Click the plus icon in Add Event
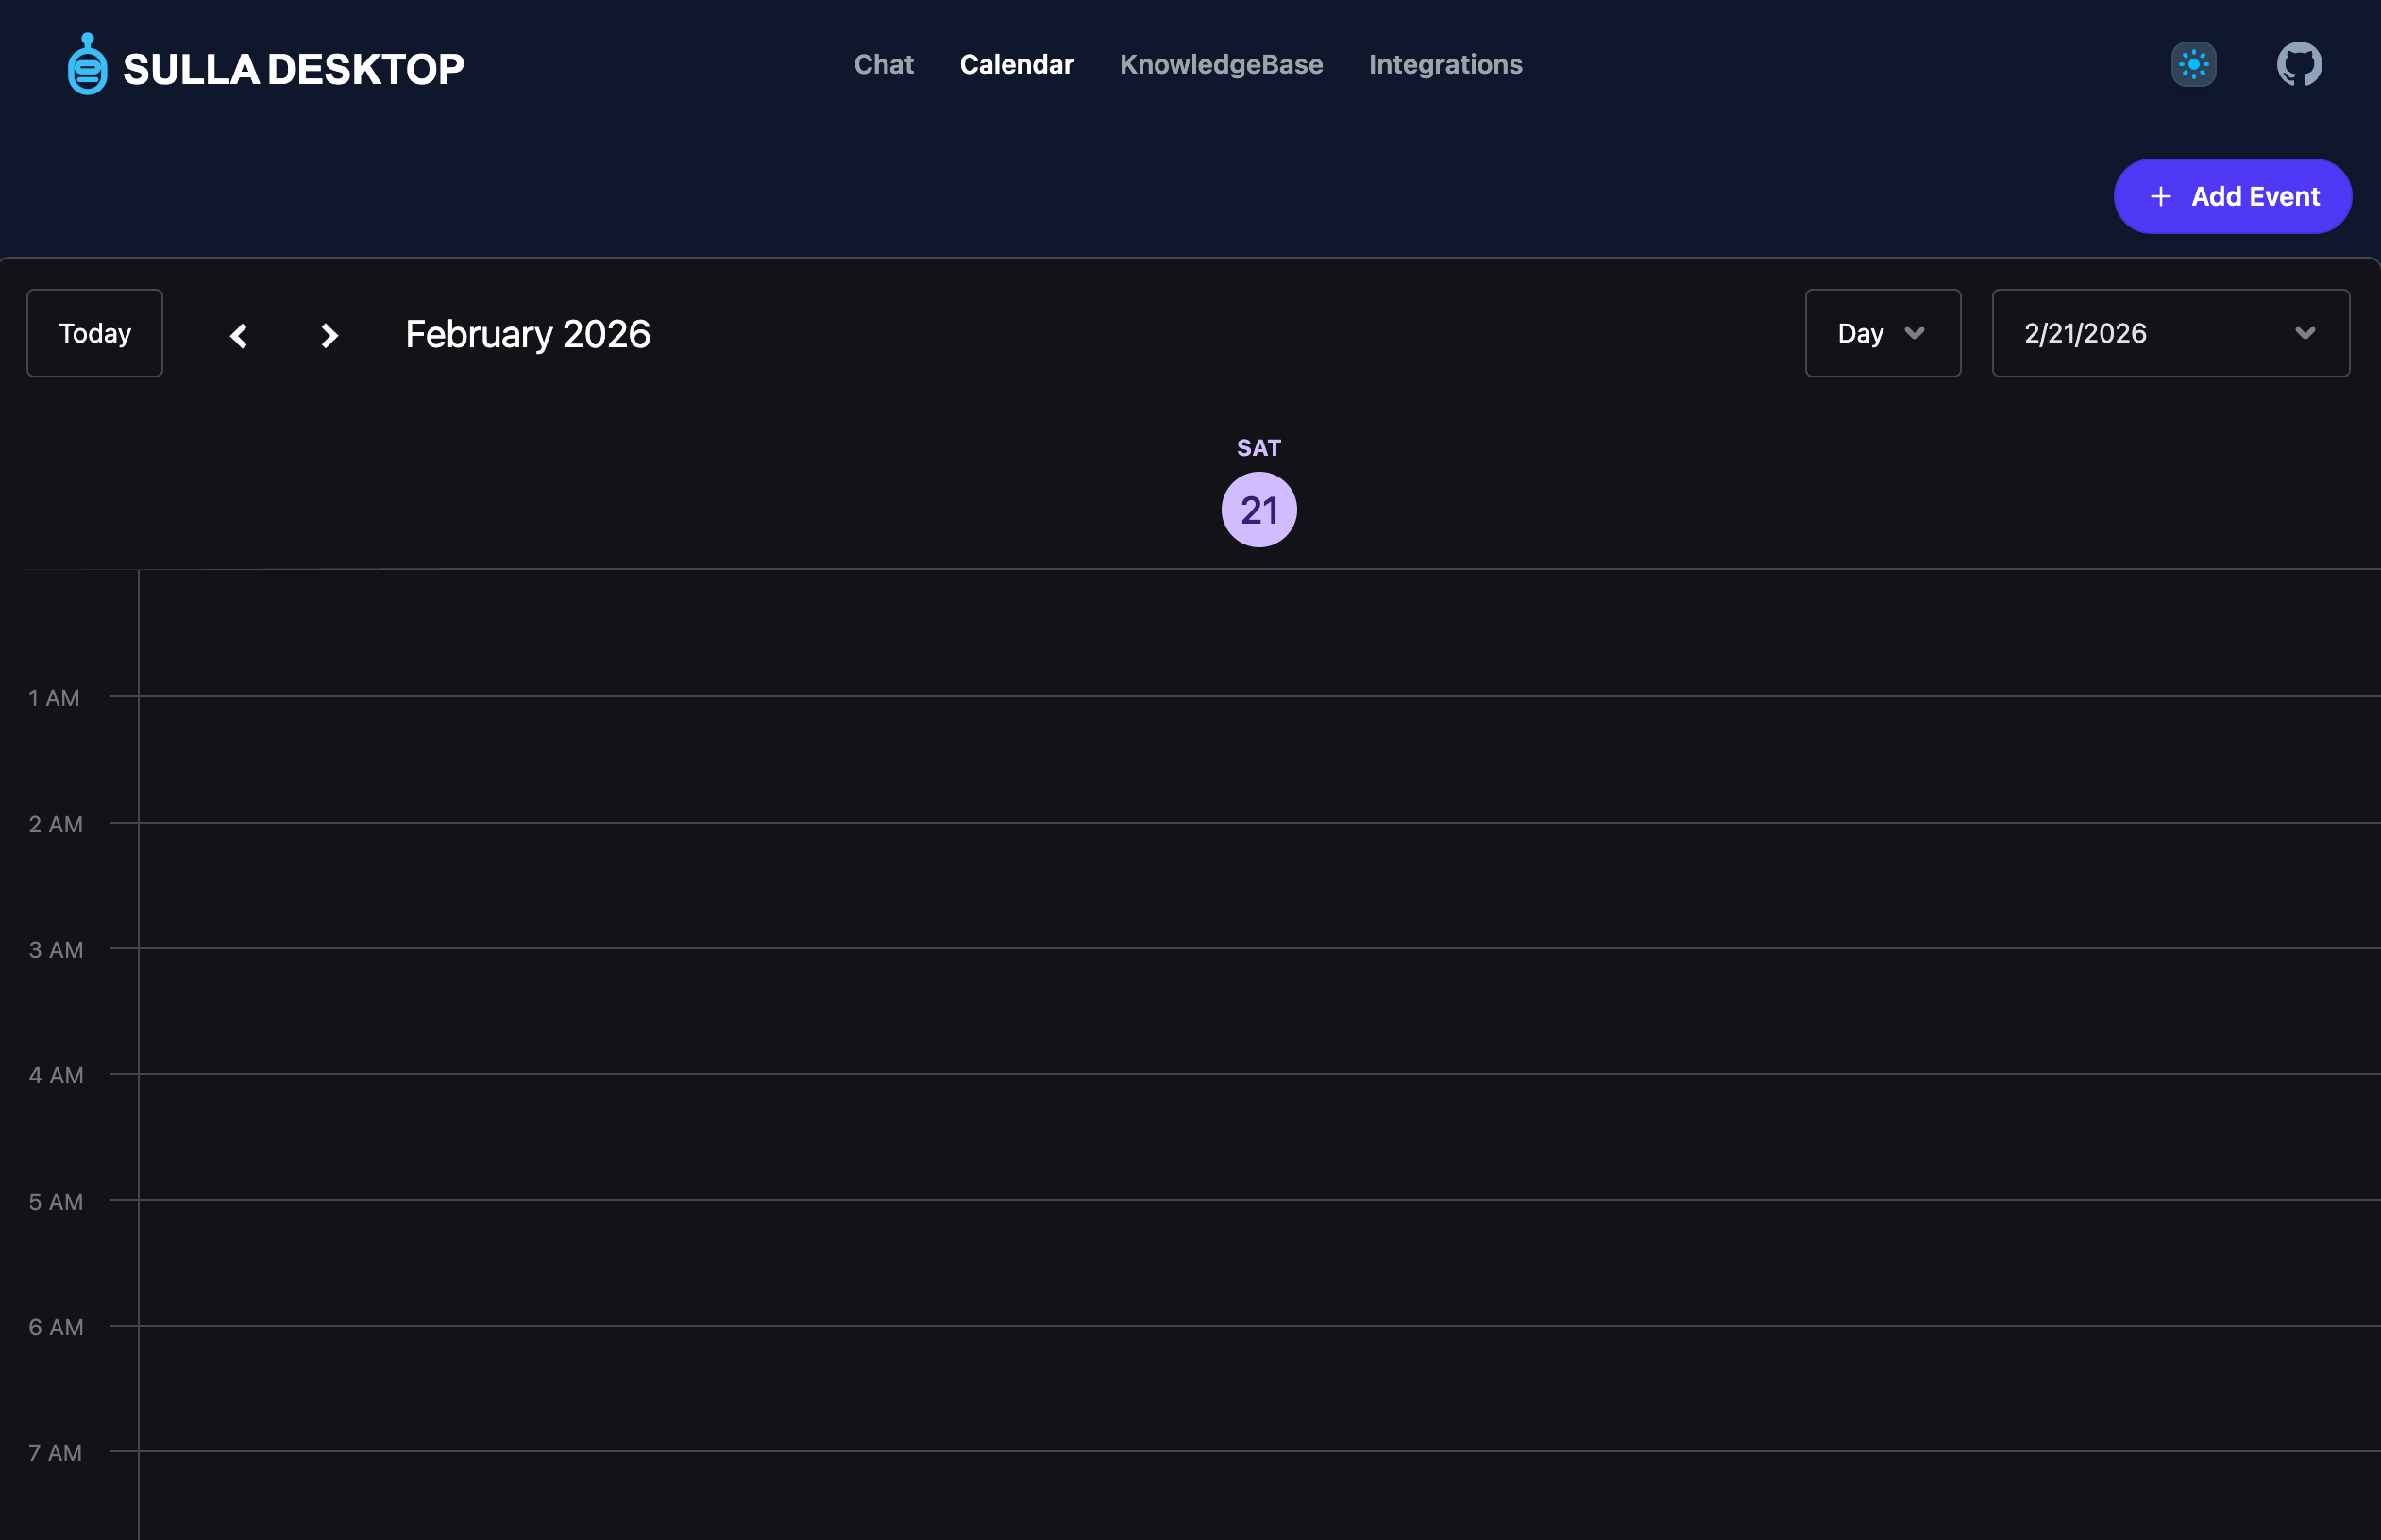 (2160, 197)
